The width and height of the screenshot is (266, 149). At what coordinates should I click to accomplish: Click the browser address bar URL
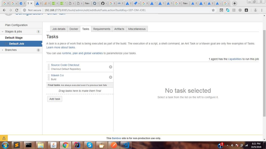point(95,10)
